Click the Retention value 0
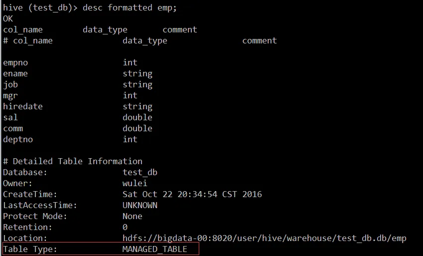This screenshot has height=256, width=423. click(125, 228)
